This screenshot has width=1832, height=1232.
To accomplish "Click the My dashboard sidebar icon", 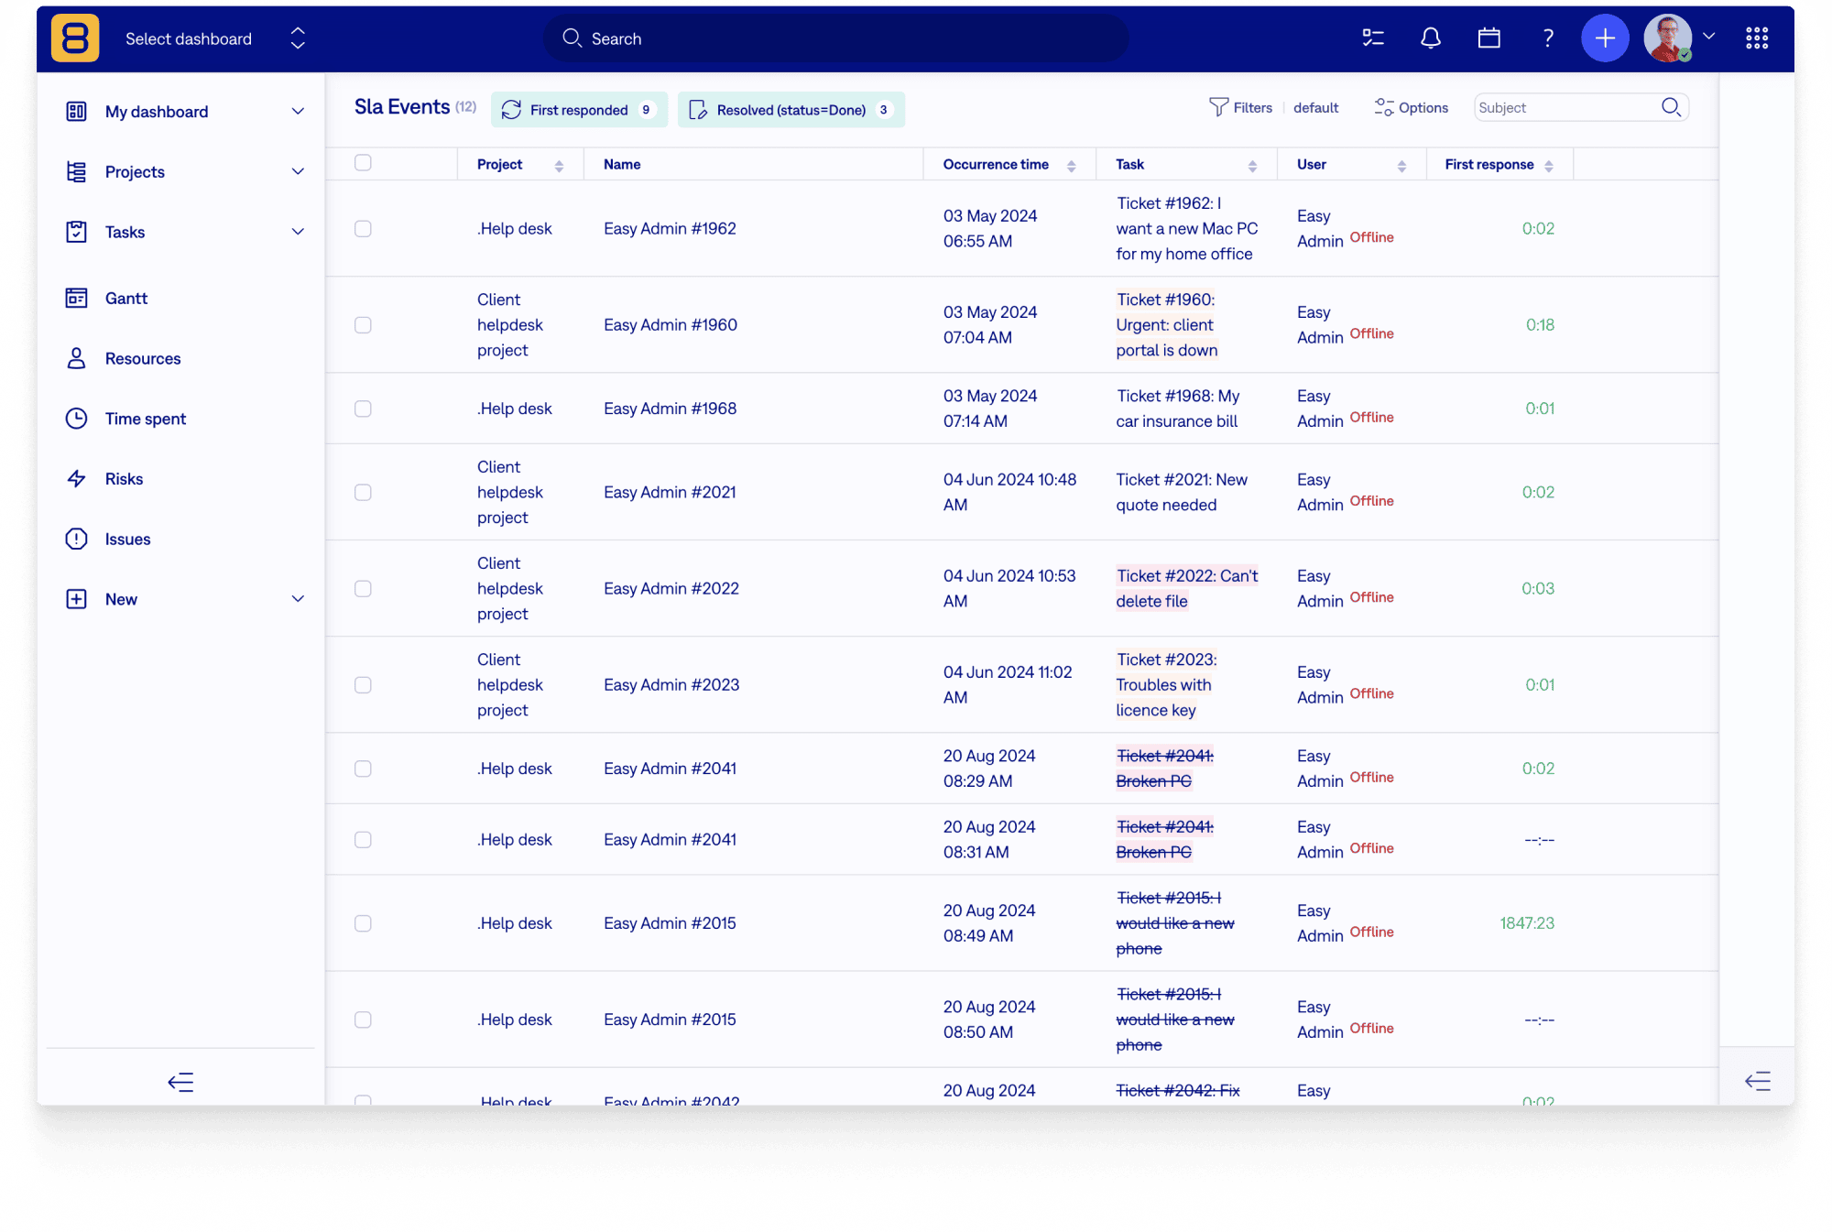I will 77,112.
